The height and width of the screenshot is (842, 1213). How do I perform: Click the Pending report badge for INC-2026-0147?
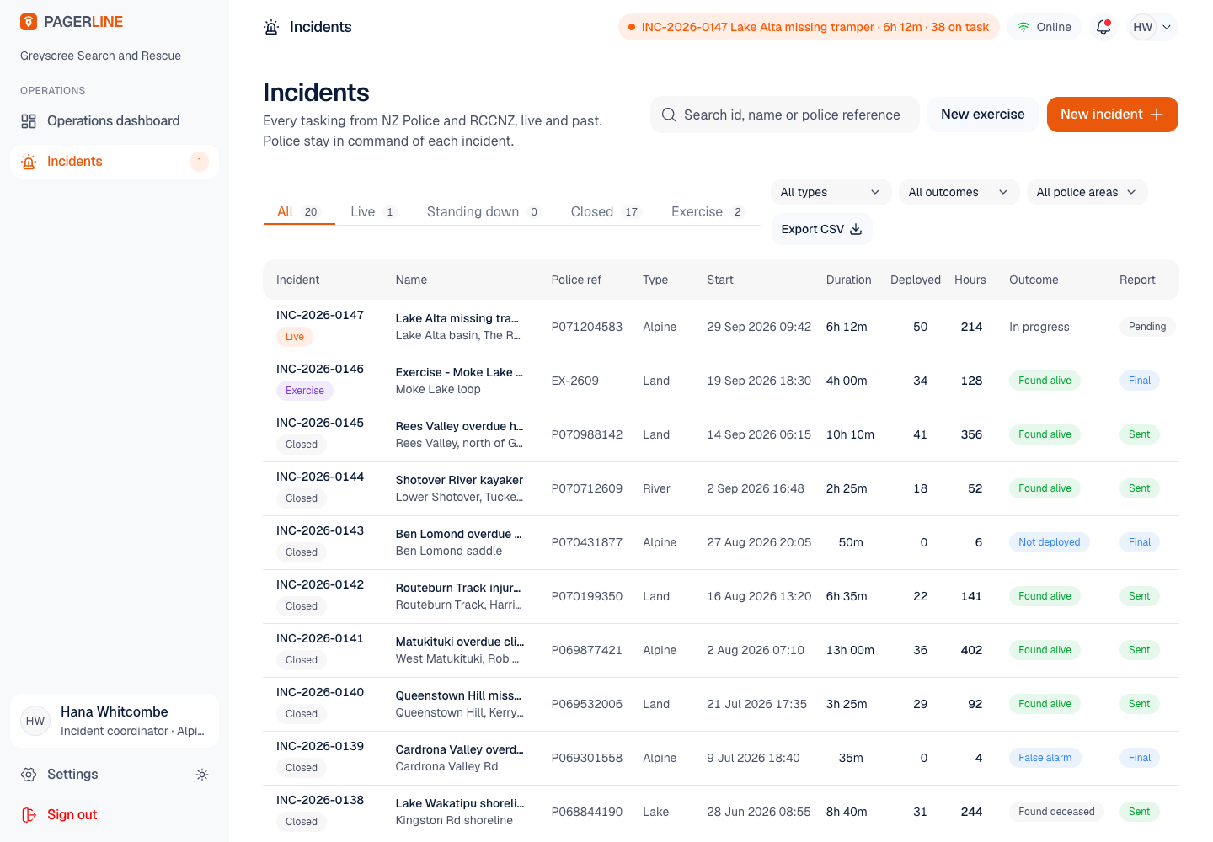pos(1147,327)
